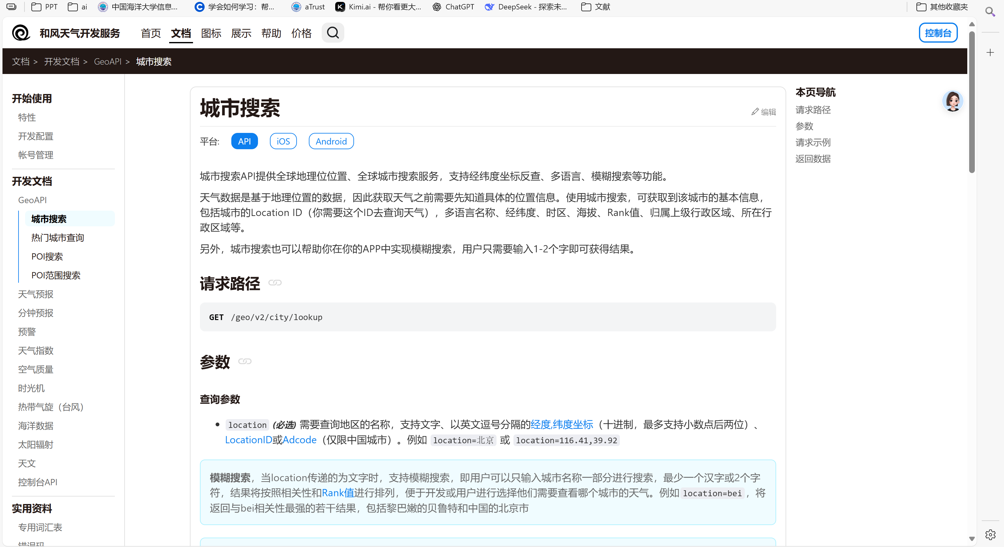Expand GeoAPI in the left sidebar
Viewport: 1004px width, 547px height.
click(x=32, y=200)
